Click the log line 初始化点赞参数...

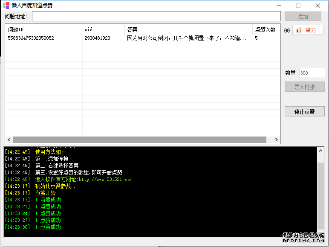point(56,186)
